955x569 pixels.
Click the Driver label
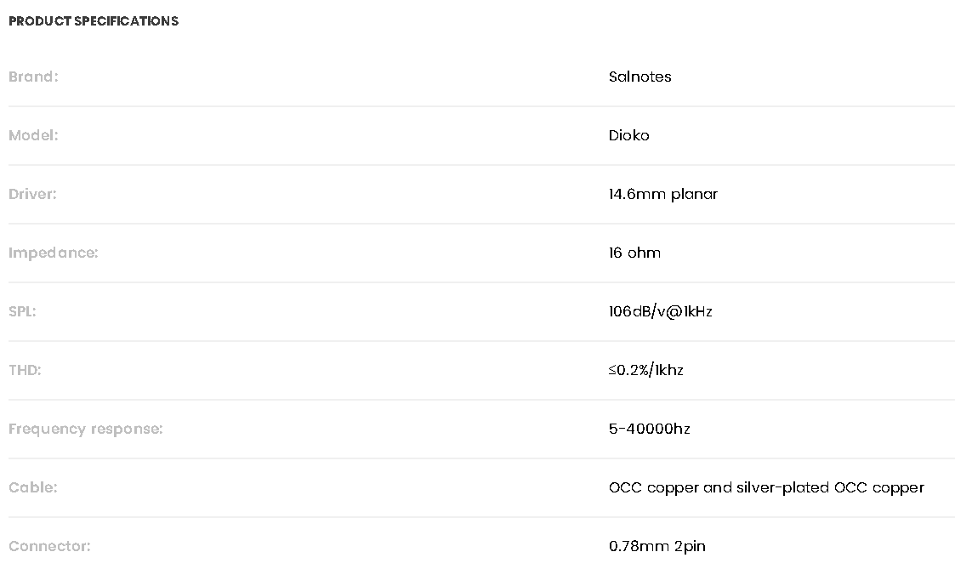[32, 194]
